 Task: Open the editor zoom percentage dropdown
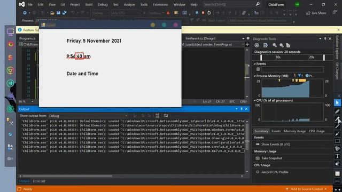click(x=33, y=101)
